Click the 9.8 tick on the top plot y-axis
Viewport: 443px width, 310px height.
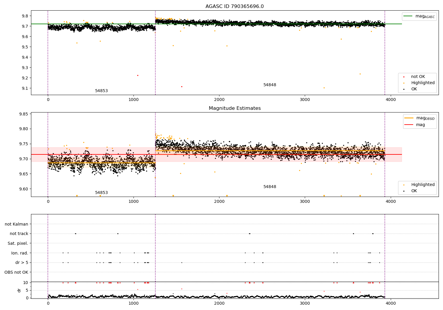[x=25, y=16]
